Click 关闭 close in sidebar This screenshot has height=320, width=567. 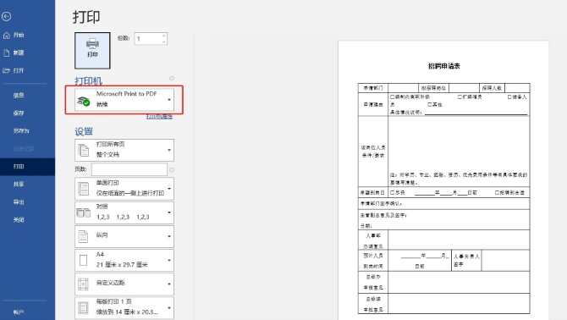pyautogui.click(x=19, y=220)
